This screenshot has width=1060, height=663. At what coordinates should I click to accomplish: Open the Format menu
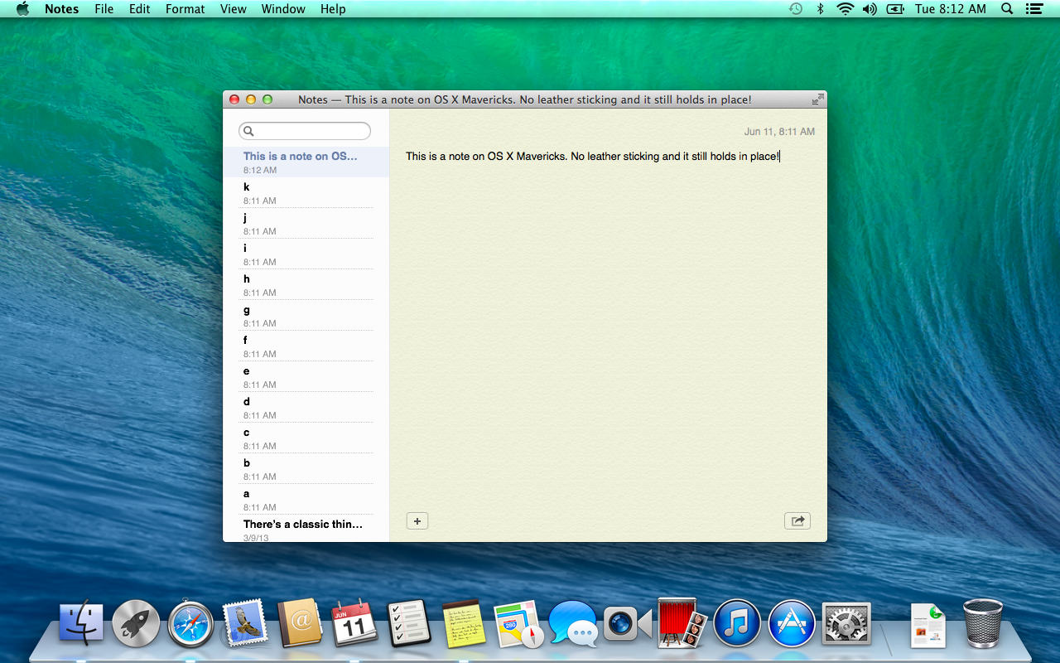(x=185, y=9)
